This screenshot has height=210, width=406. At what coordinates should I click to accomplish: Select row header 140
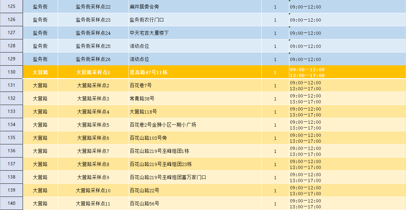(11, 203)
